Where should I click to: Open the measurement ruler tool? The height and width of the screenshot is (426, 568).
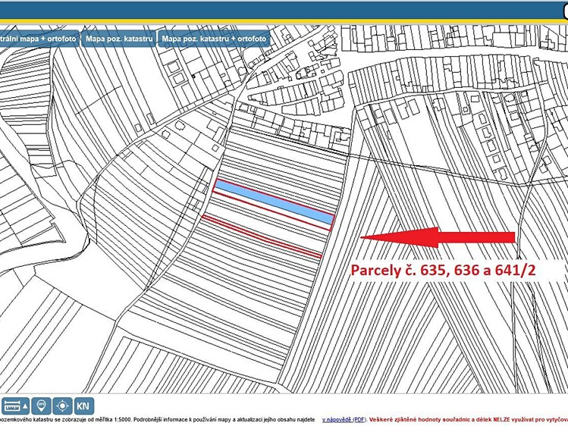click(11, 406)
